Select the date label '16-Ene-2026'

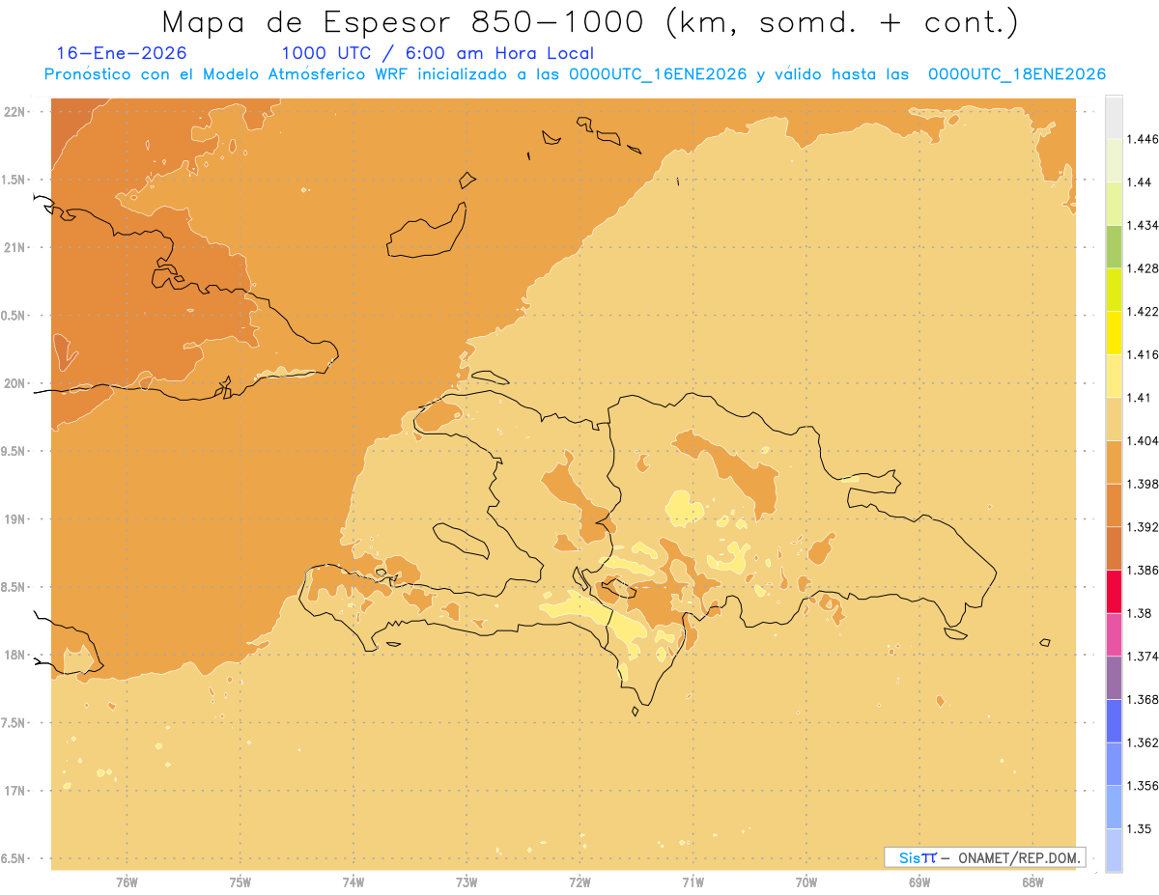click(x=122, y=53)
